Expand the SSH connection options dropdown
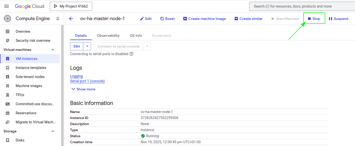 87,46
